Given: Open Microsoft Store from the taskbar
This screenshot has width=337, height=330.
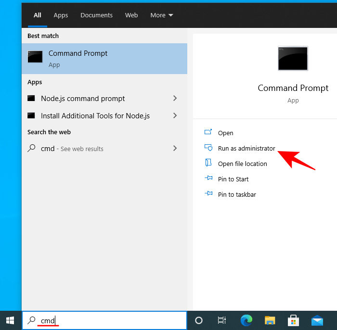Looking at the screenshot, I should coord(293,320).
